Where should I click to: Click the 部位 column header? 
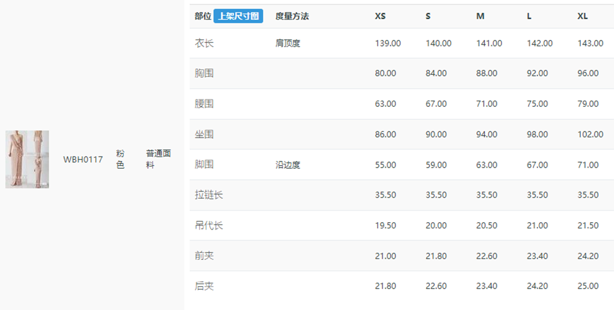pos(203,17)
